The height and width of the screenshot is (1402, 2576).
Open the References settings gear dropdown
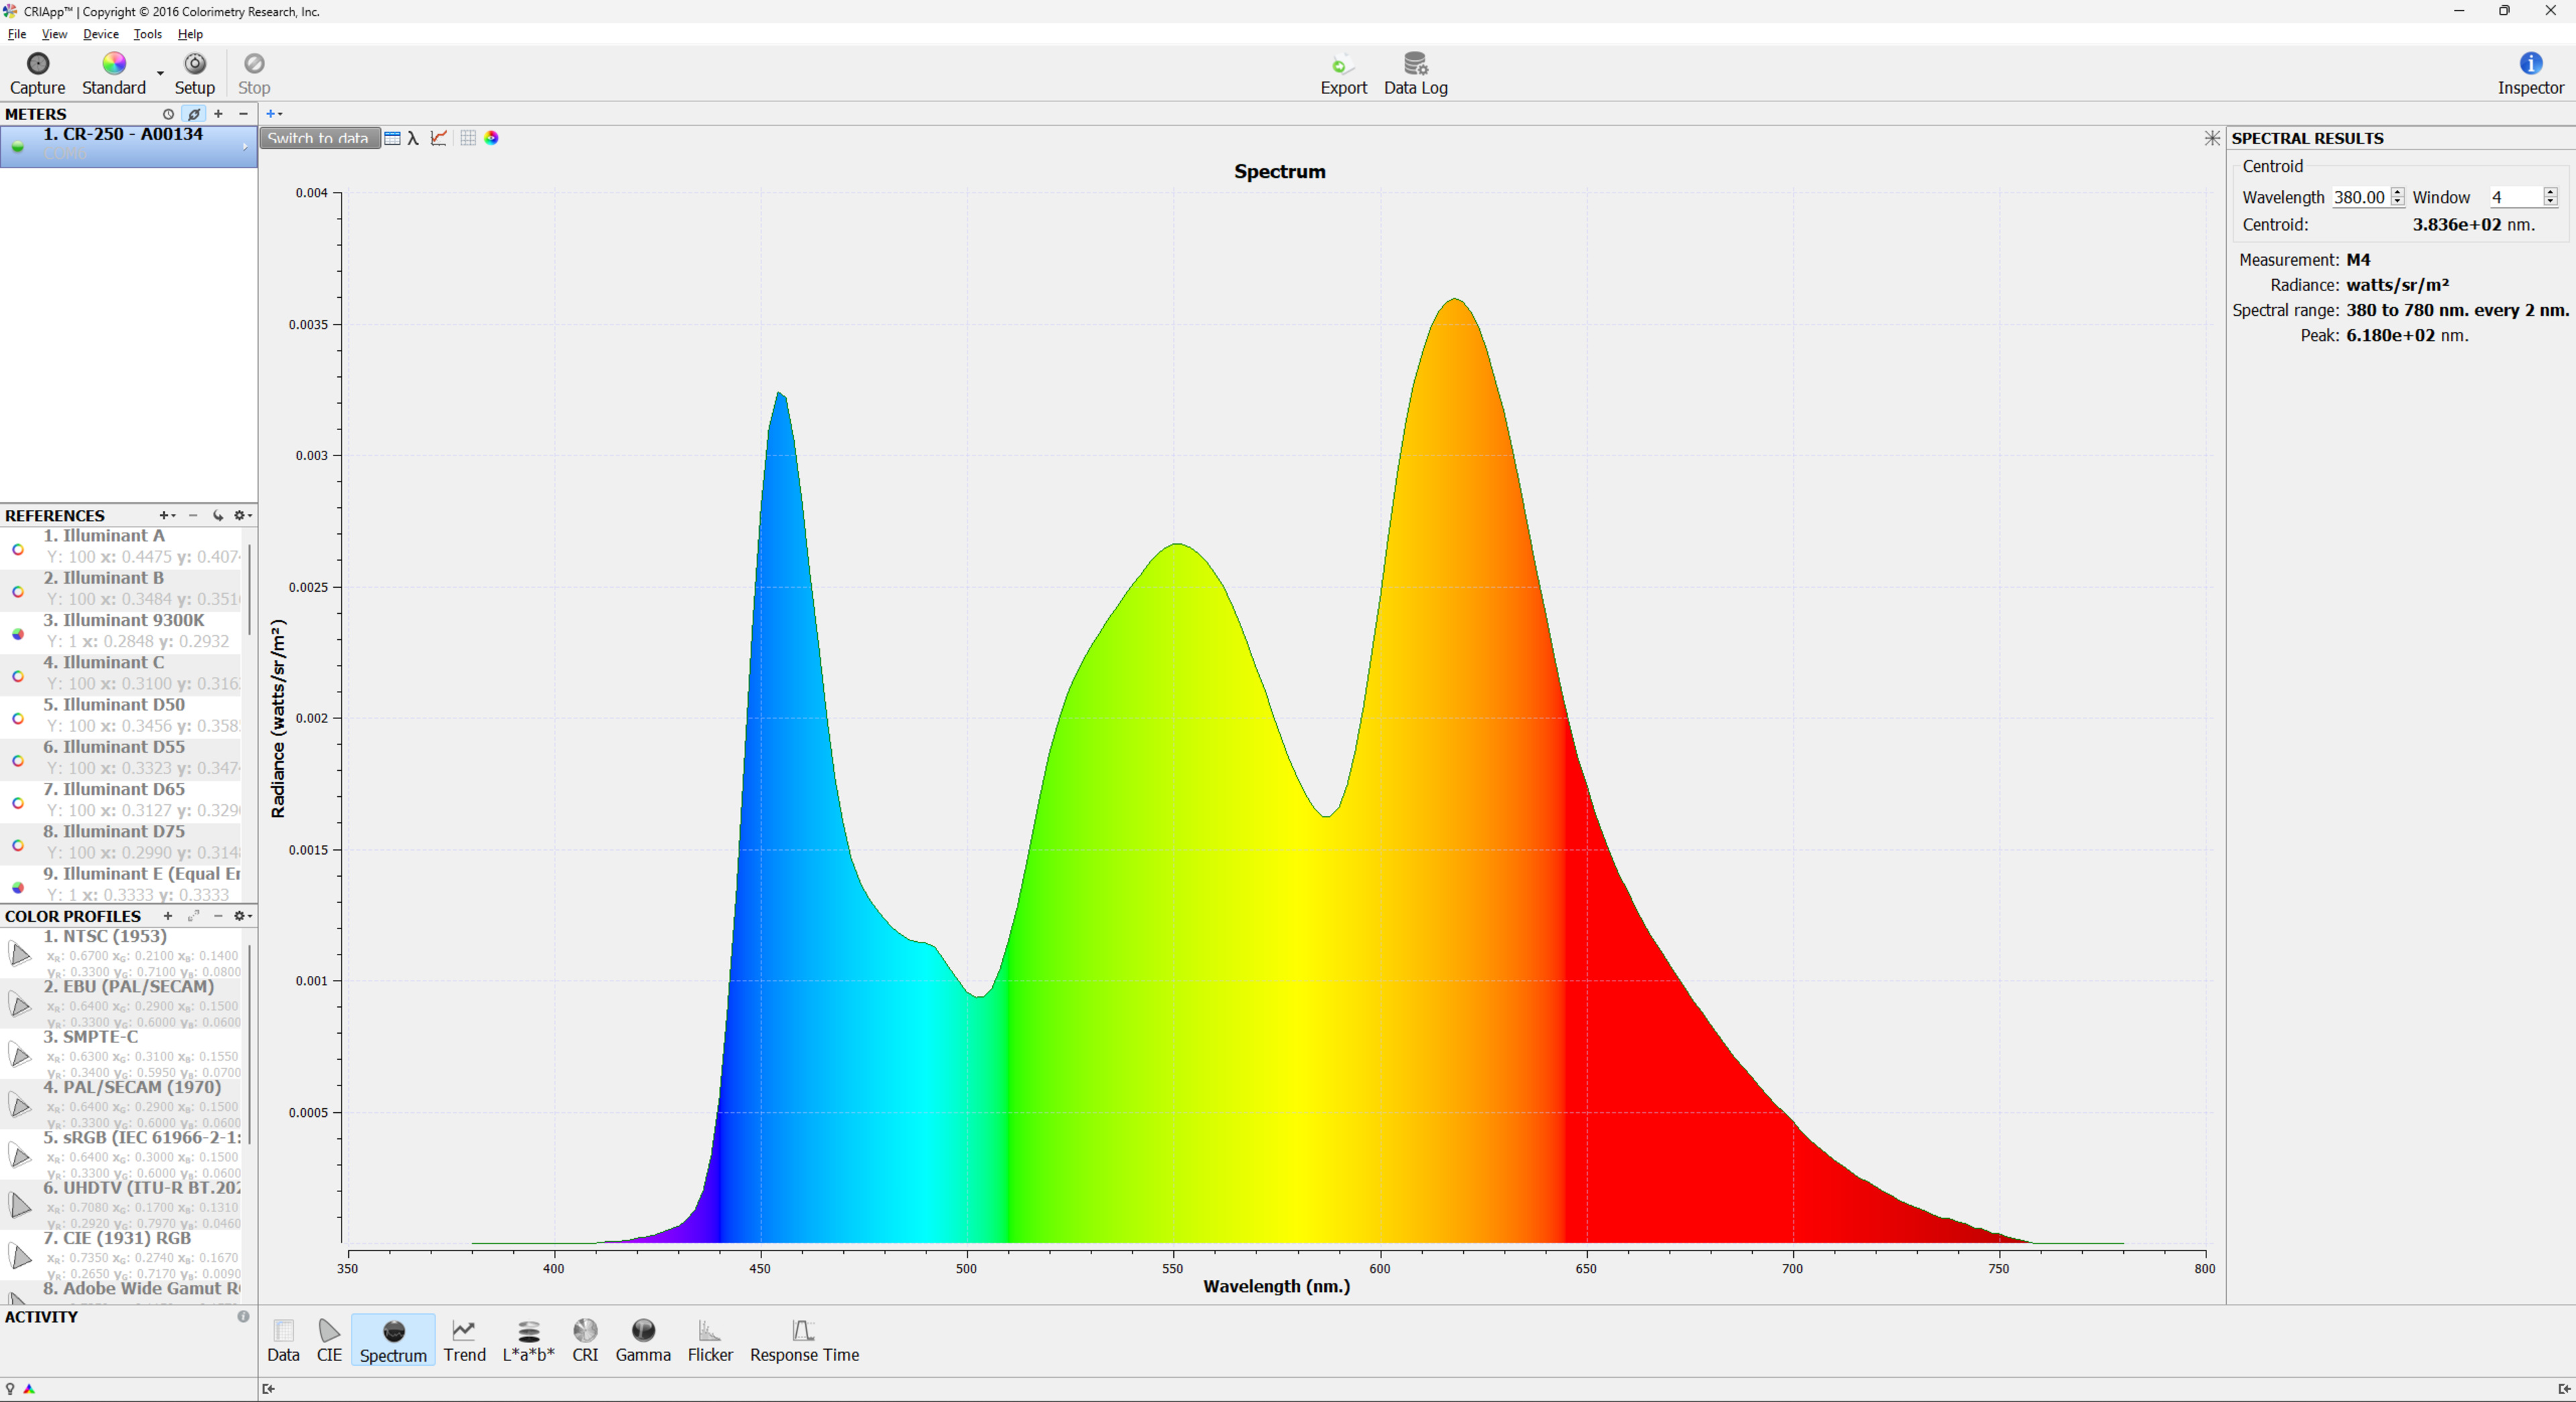click(x=242, y=515)
